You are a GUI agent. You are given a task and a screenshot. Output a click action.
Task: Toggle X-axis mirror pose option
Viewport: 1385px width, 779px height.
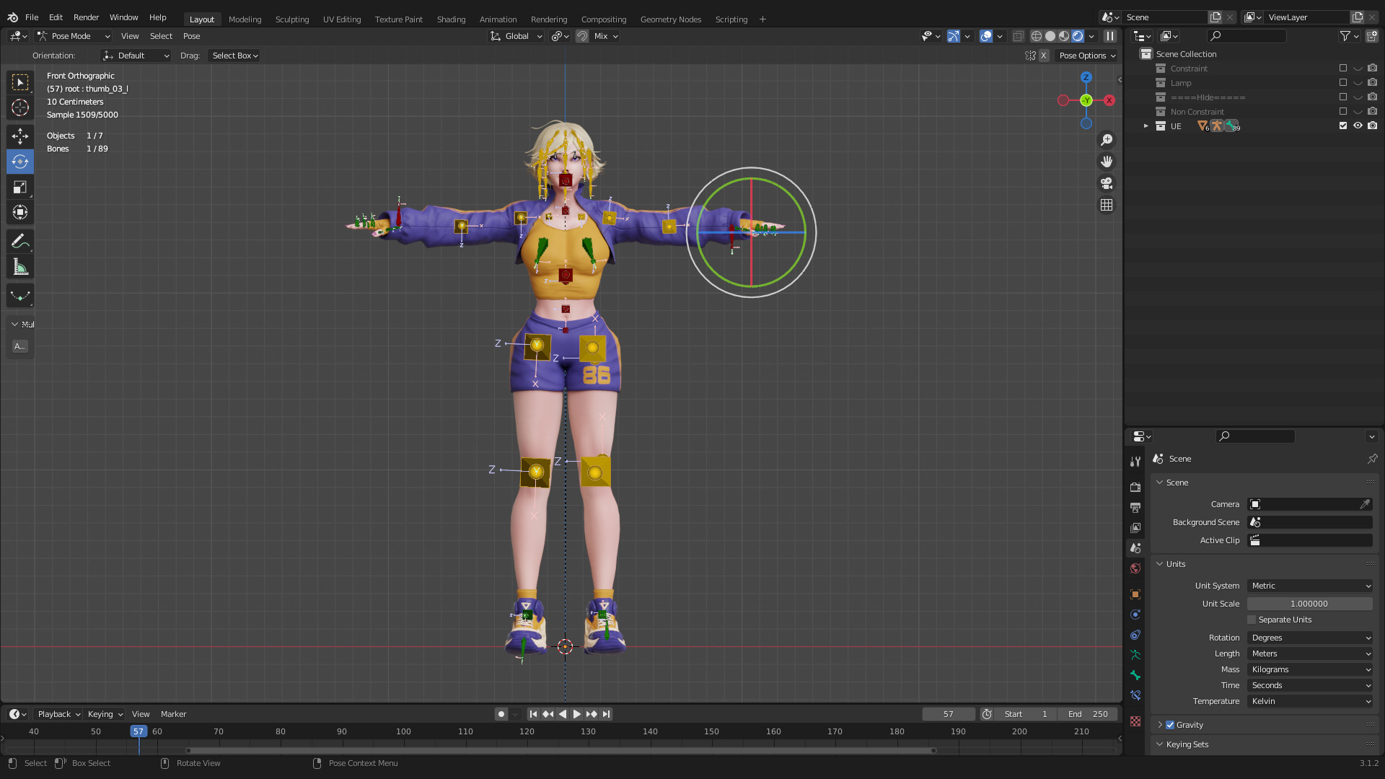click(1044, 56)
